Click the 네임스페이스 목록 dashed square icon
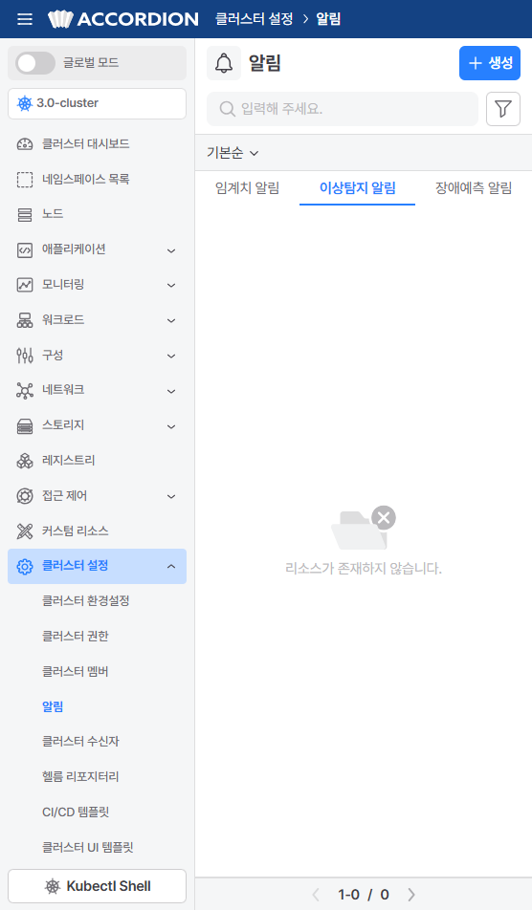Viewport: 532px width, 910px height. click(24, 180)
